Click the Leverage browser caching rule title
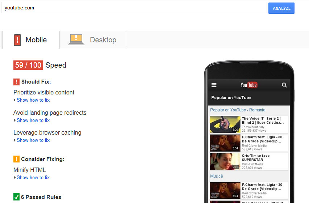This screenshot has height=203, width=309. [47, 133]
